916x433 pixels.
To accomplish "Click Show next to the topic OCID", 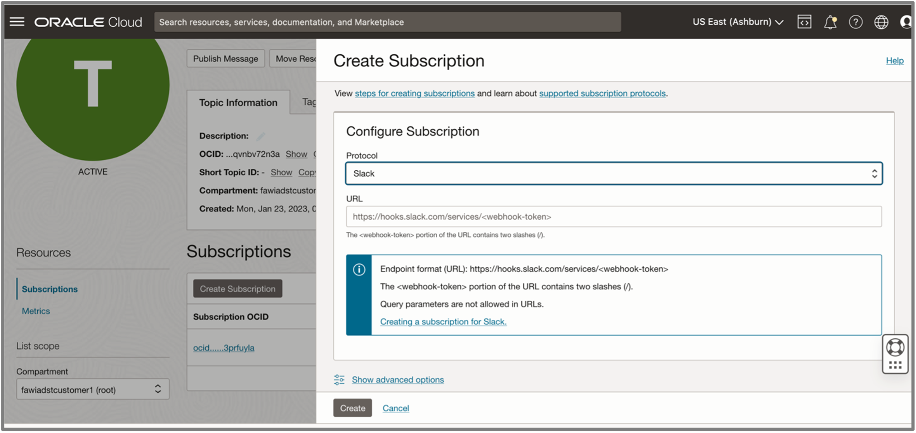I will [296, 154].
